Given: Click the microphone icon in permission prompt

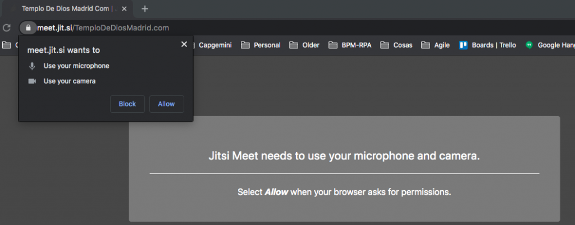Looking at the screenshot, I should 33,66.
